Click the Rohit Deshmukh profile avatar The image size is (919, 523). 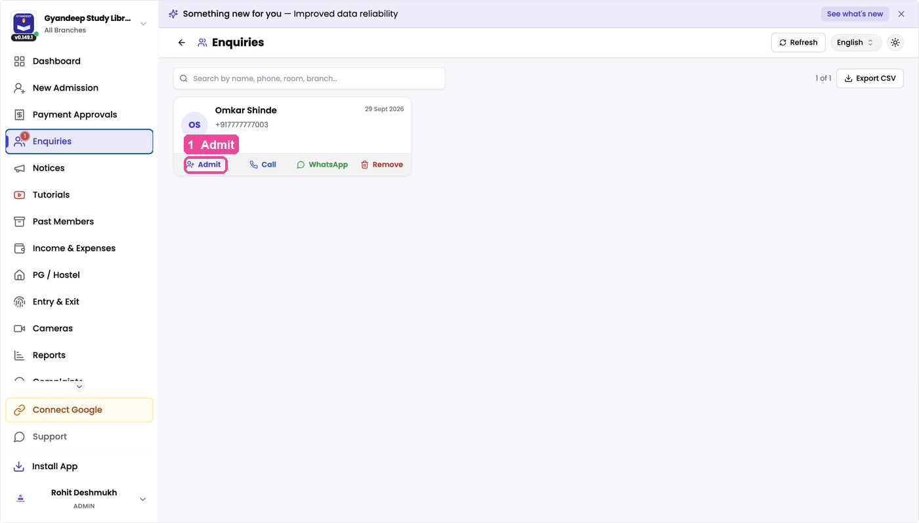tap(21, 499)
